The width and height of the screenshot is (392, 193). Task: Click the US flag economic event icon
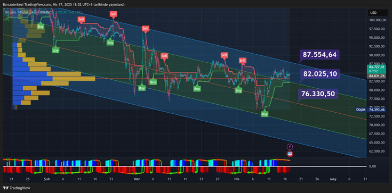[290, 154]
